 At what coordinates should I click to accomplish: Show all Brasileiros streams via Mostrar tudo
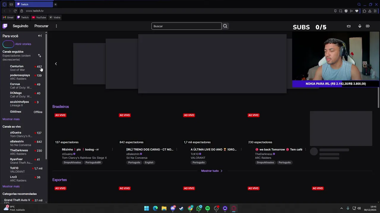[212, 171]
